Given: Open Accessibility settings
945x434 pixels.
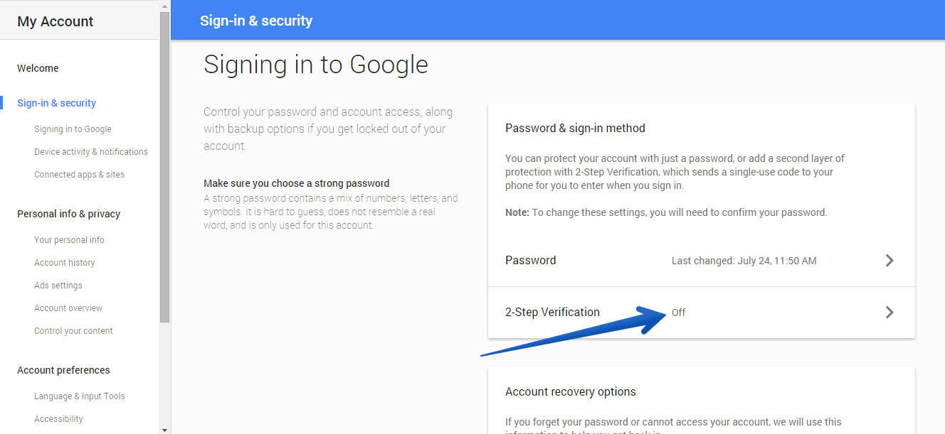Looking at the screenshot, I should [58, 419].
